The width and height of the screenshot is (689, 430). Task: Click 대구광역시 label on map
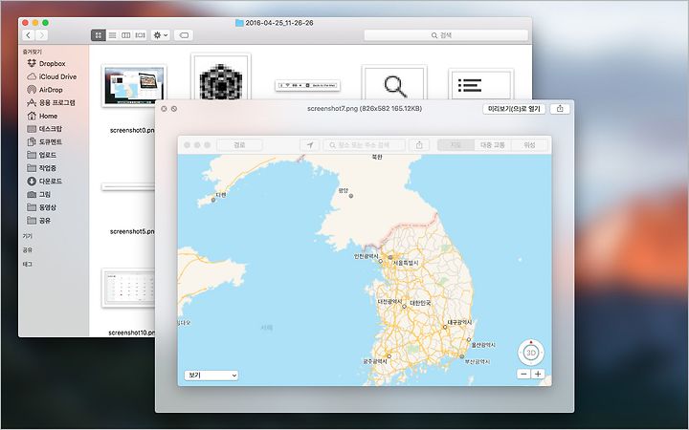pyautogui.click(x=459, y=323)
